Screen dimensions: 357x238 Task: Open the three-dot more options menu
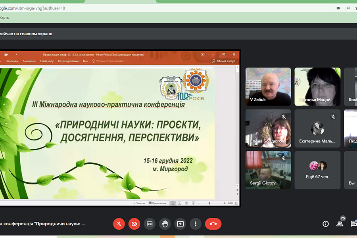click(x=196, y=224)
